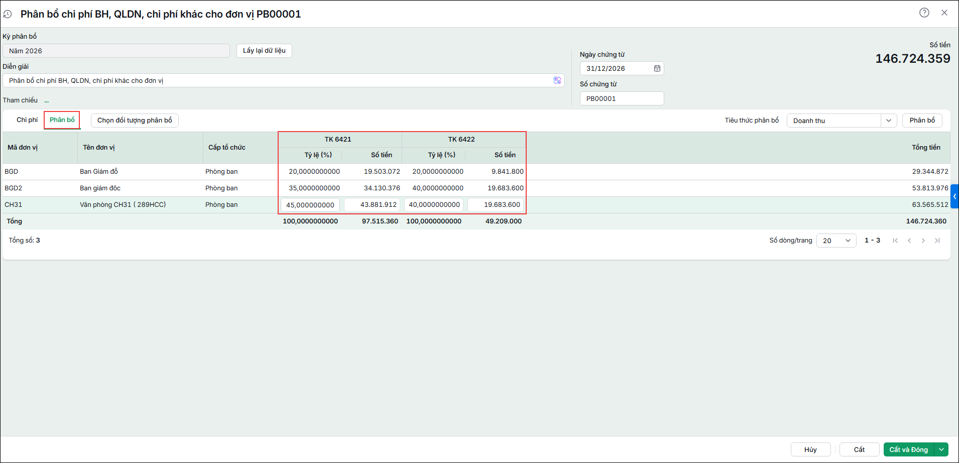The height and width of the screenshot is (463, 959).
Task: Click BGD's TK 6421 amount 19.503.072
Action: (x=382, y=172)
